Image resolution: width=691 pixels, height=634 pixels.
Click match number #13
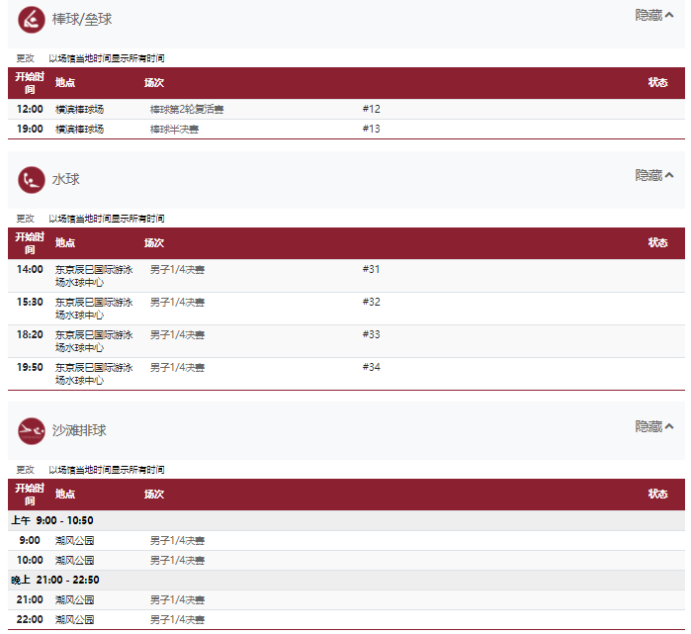pyautogui.click(x=371, y=129)
